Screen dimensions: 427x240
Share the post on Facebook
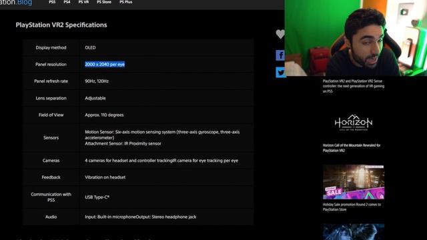tap(280, 55)
